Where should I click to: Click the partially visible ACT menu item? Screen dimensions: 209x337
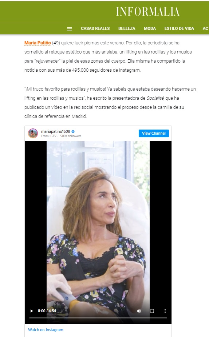click(x=206, y=29)
